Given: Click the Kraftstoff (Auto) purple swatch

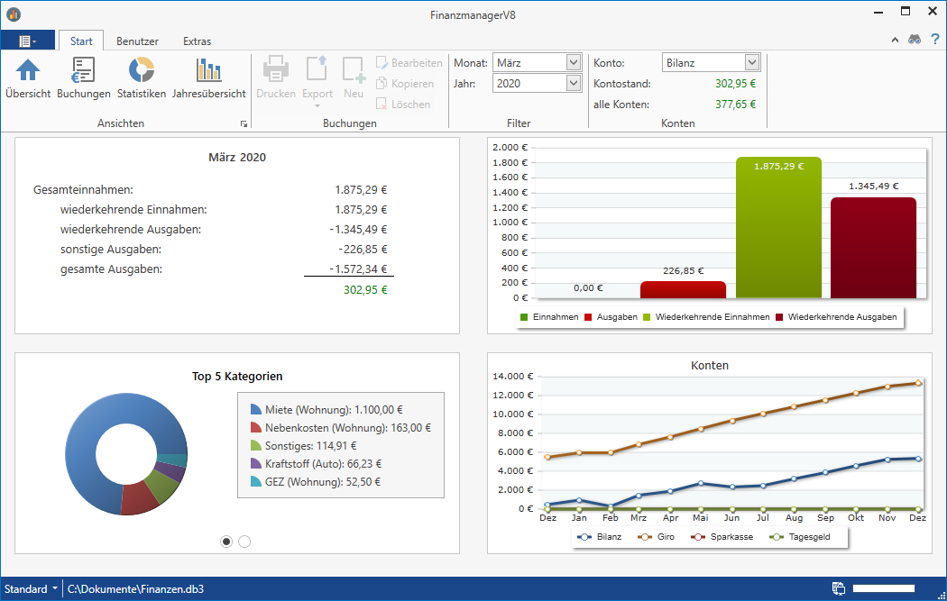Looking at the screenshot, I should (255, 464).
